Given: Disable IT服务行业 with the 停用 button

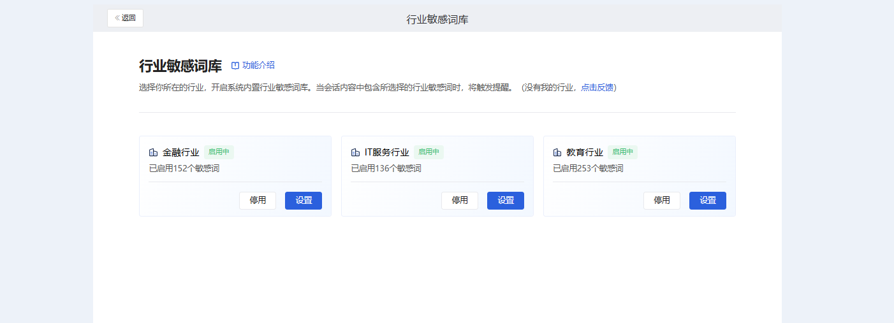Looking at the screenshot, I should tap(460, 201).
